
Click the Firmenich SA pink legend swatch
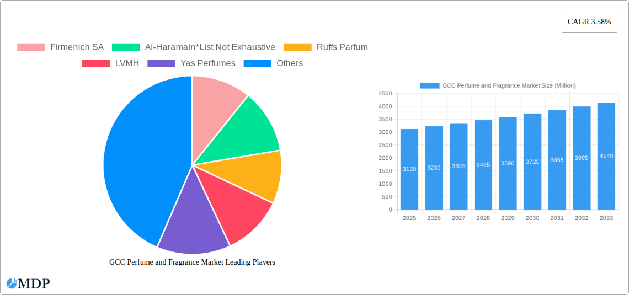[x=31, y=47]
